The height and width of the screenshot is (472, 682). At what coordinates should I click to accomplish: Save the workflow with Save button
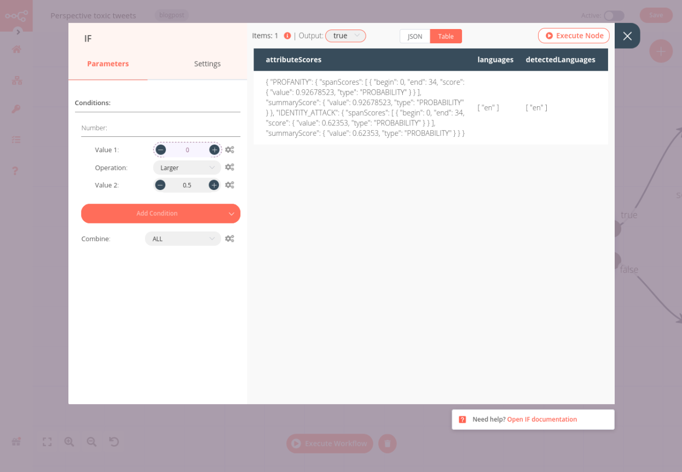tap(656, 15)
